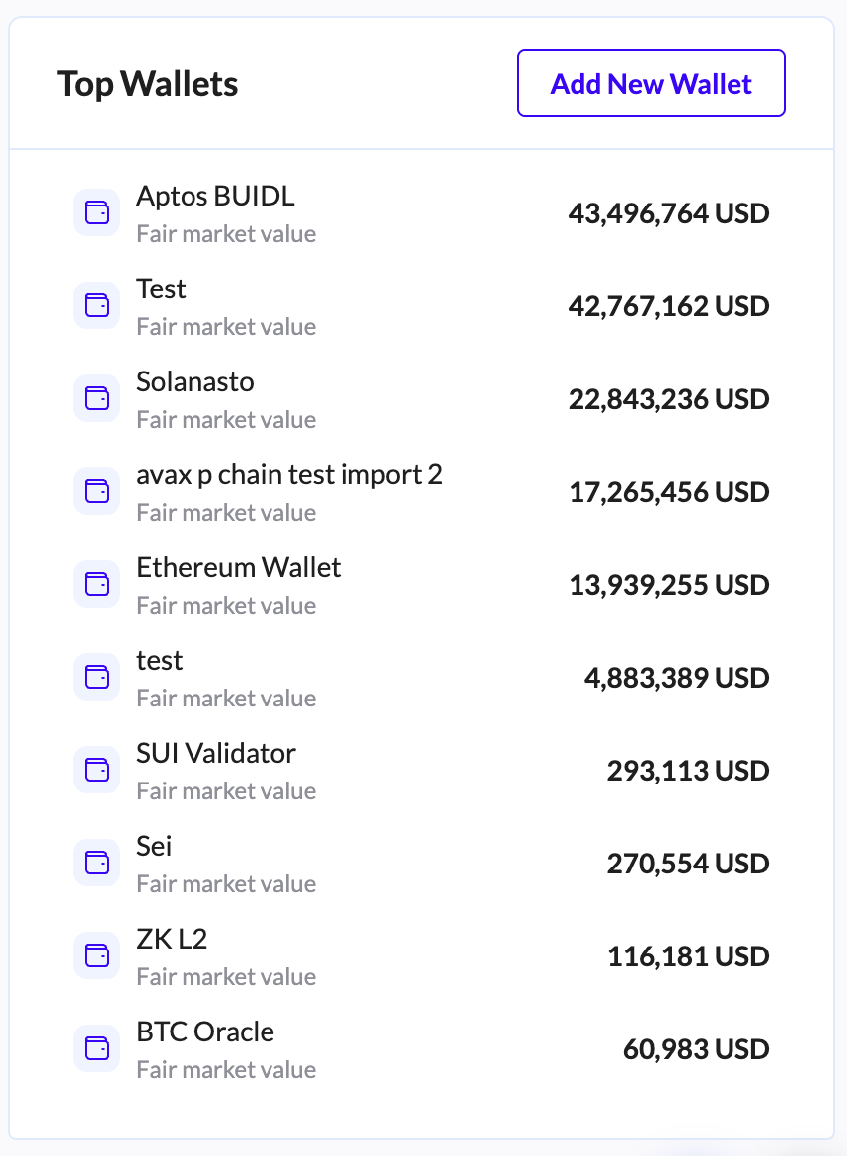Image resolution: width=847 pixels, height=1156 pixels.
Task: Select the ZK L2 wallet icon
Action: click(x=97, y=956)
